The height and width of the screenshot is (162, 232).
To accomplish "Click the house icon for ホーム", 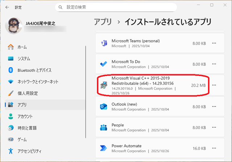I will (11, 47).
